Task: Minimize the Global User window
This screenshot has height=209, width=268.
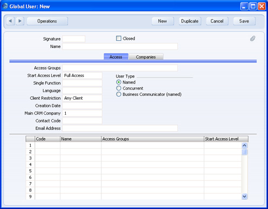Action: tap(244, 6)
